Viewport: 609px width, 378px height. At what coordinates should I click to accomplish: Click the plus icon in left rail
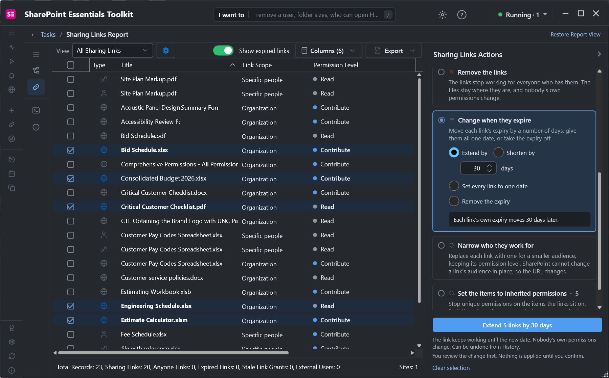click(x=12, y=110)
